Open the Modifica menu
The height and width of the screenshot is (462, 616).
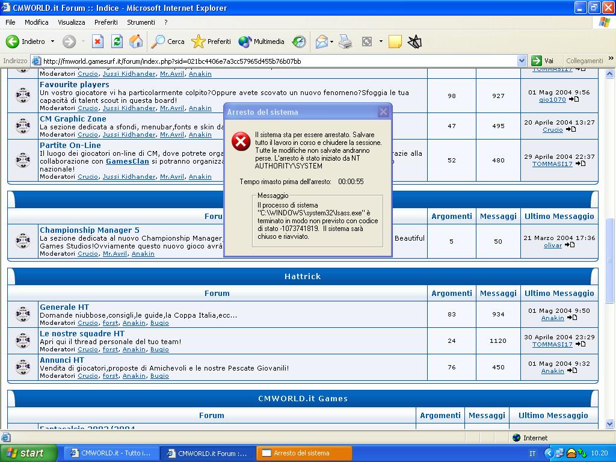[37, 22]
